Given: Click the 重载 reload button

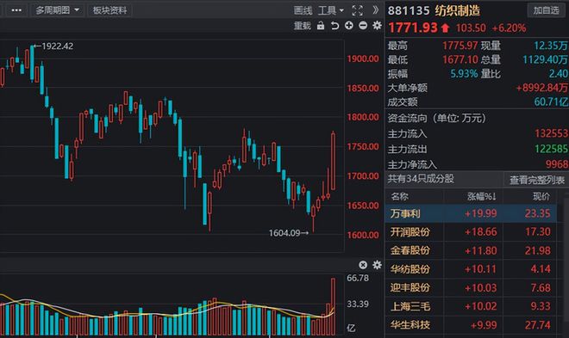Looking at the screenshot, I should tap(303, 26).
